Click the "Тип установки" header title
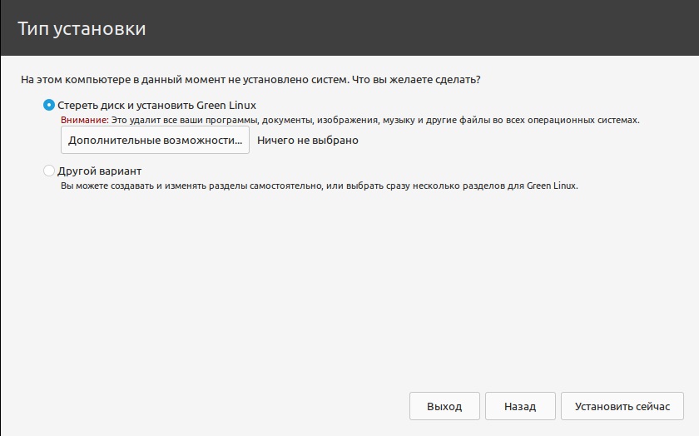The width and height of the screenshot is (699, 436). click(x=82, y=28)
